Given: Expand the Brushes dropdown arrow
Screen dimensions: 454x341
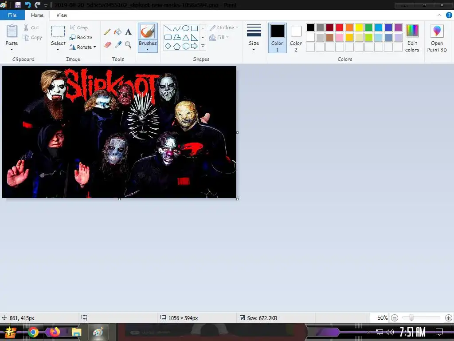Looking at the screenshot, I should coord(148,49).
